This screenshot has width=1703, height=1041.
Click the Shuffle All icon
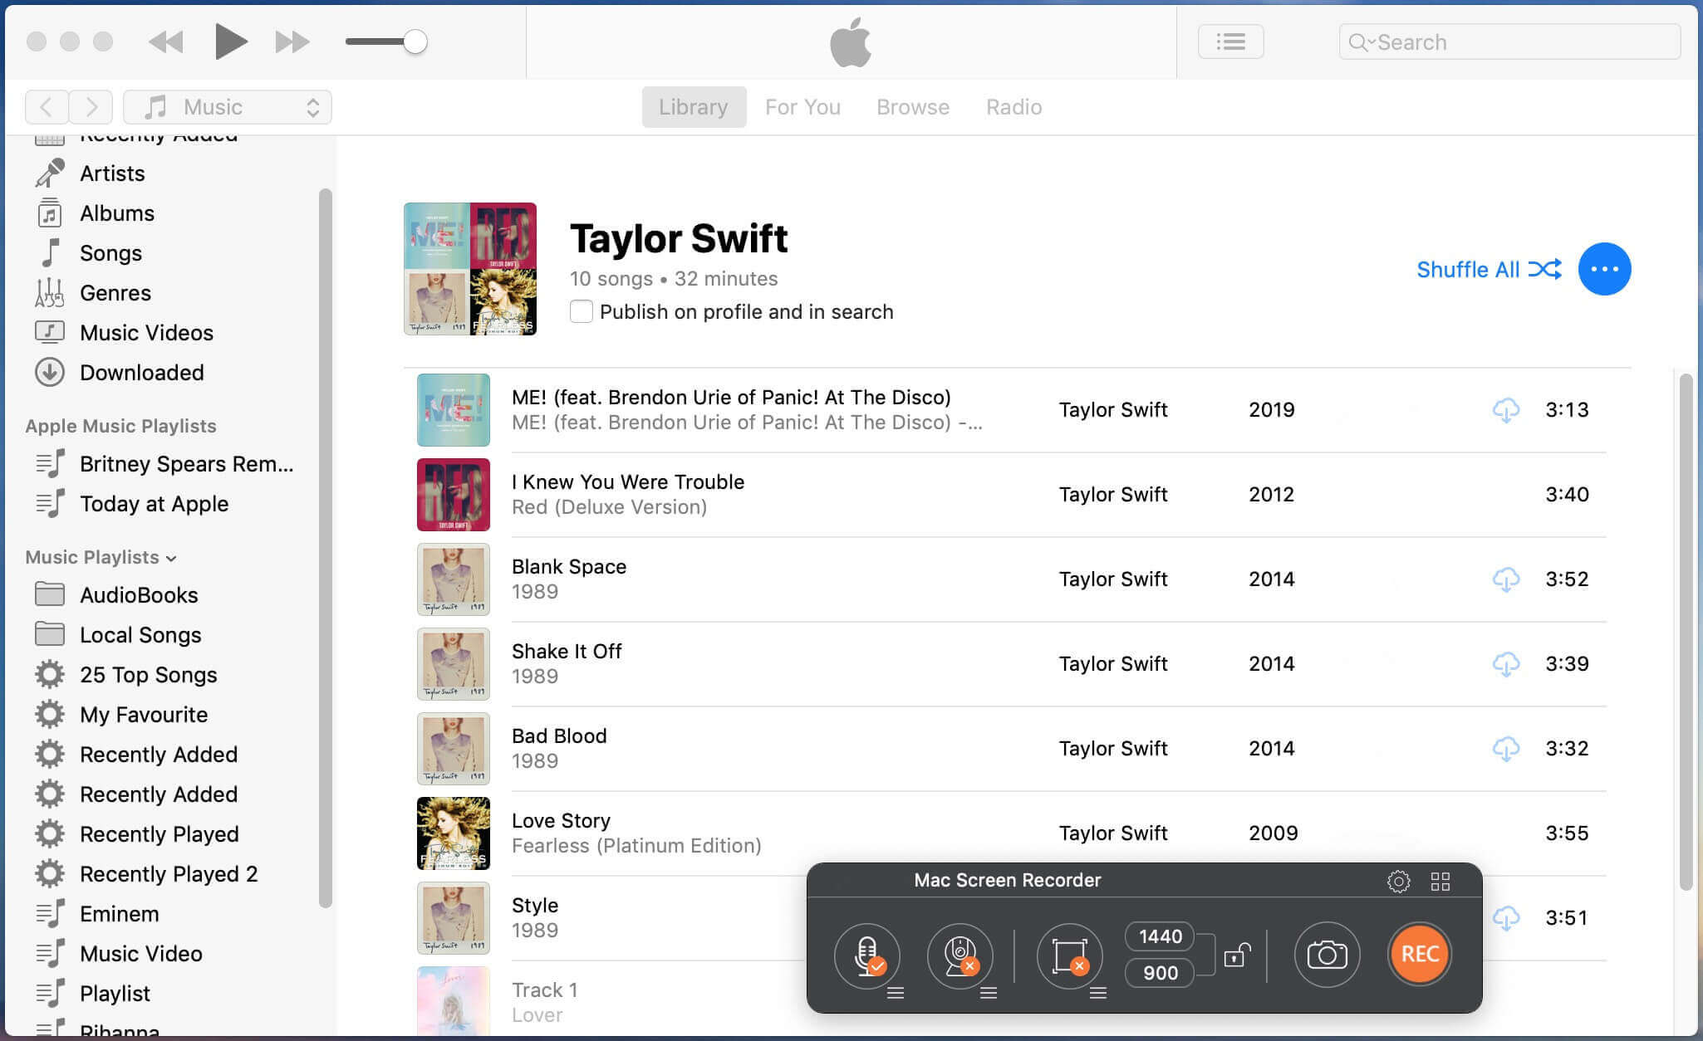[x=1545, y=270]
